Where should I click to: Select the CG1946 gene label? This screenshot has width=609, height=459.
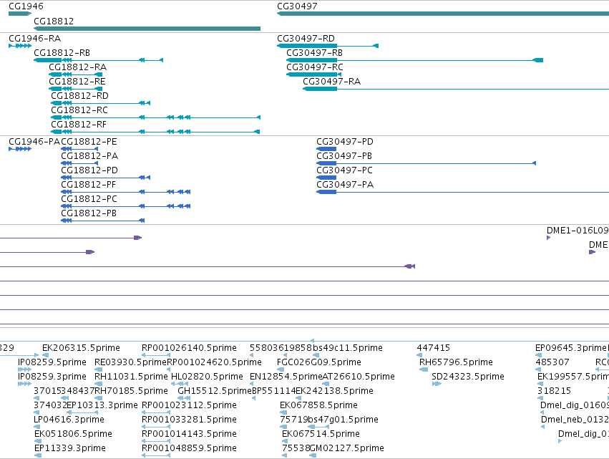(26, 6)
